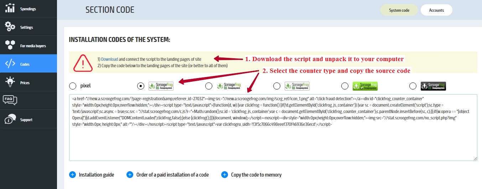Click the Settings gears icon

10,27
